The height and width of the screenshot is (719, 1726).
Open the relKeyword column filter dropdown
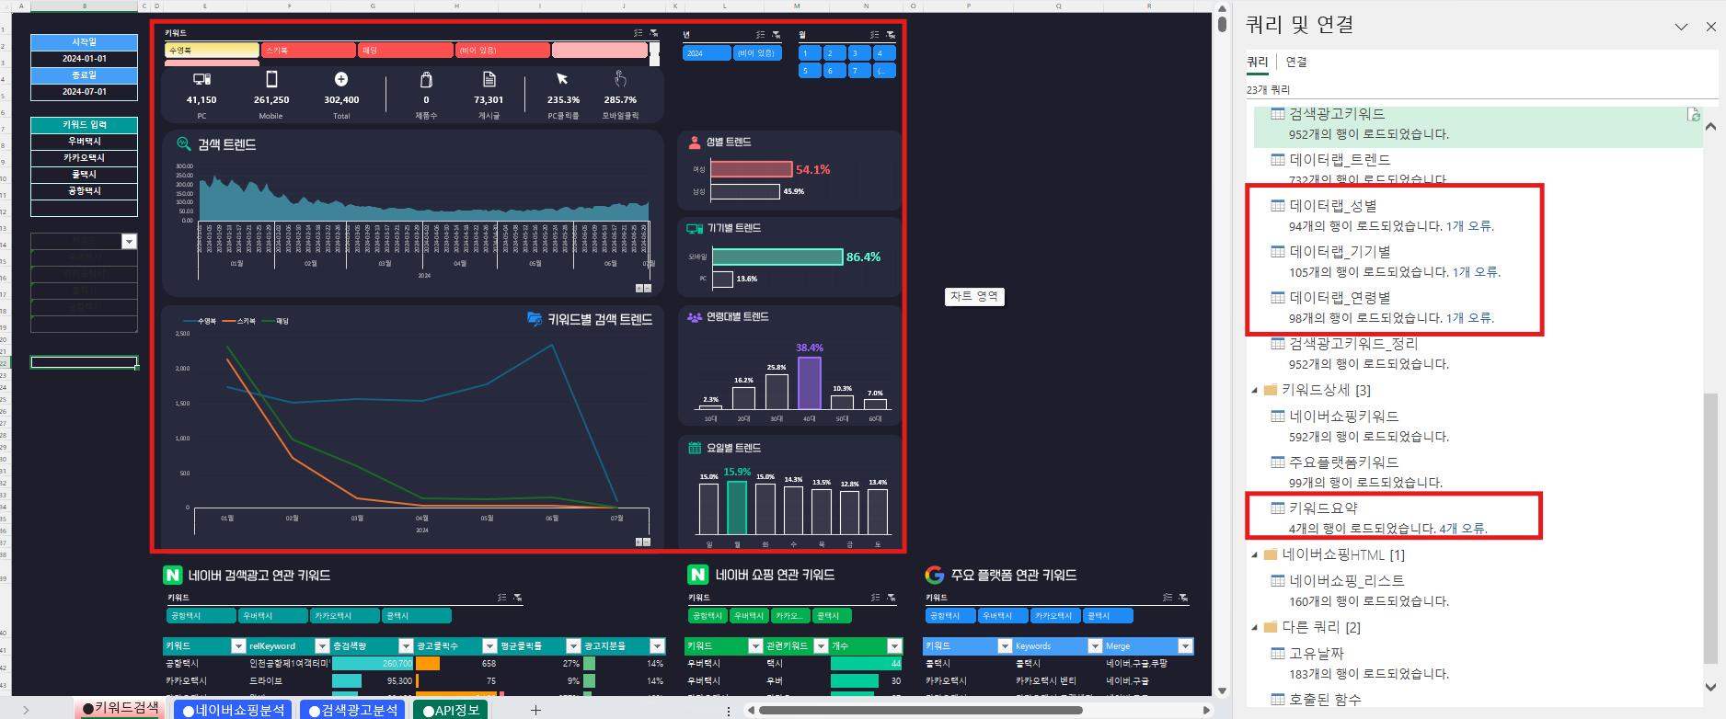point(322,646)
